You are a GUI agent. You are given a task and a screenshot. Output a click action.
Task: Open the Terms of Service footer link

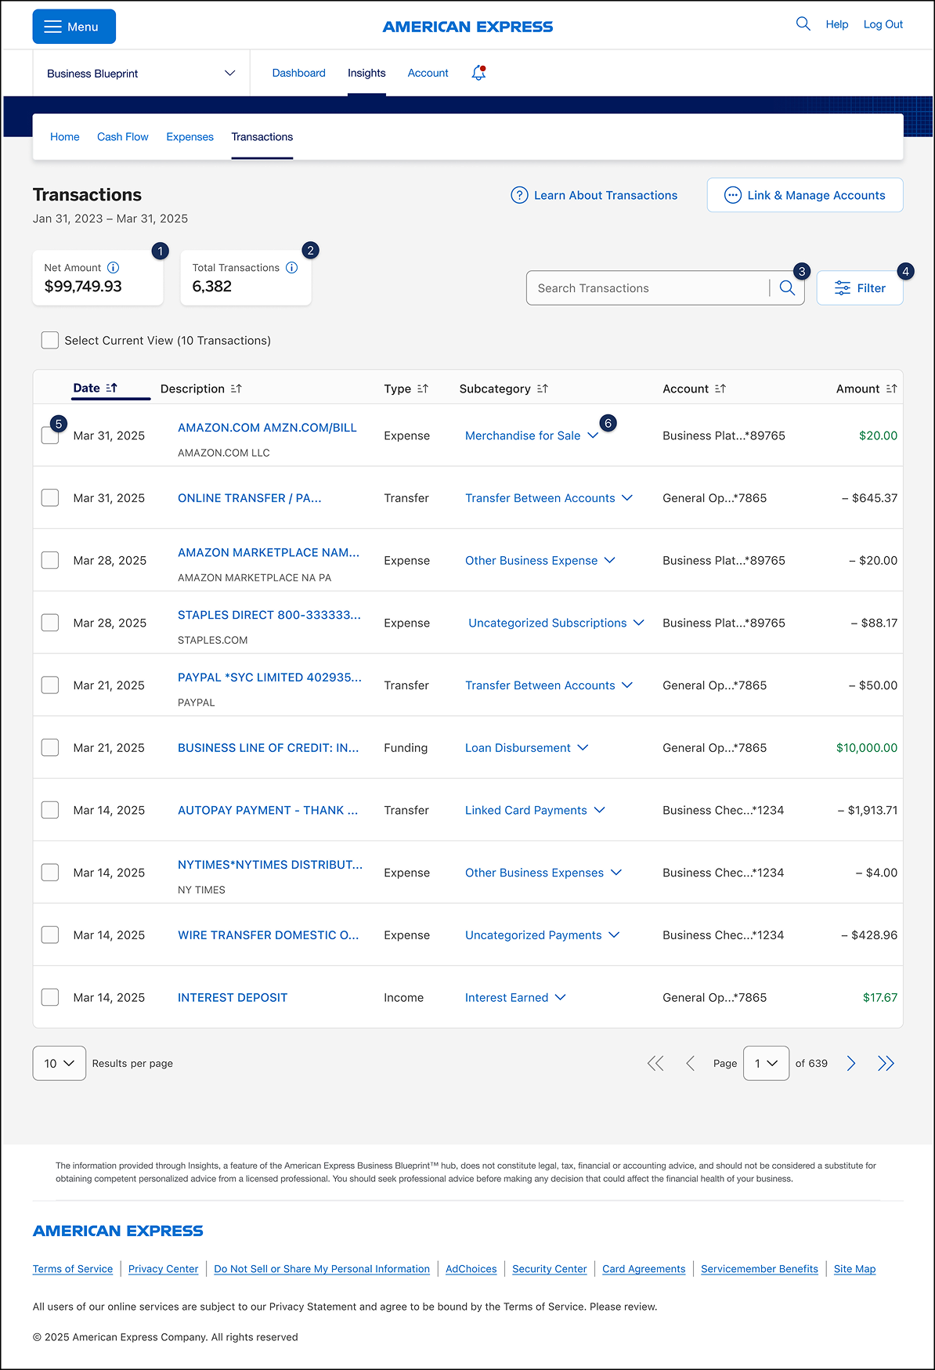point(73,1269)
